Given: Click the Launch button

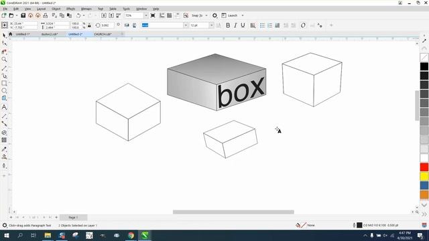Looking at the screenshot, I should pyautogui.click(x=229, y=15).
